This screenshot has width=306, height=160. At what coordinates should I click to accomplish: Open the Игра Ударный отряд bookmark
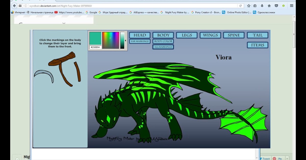click(113, 12)
